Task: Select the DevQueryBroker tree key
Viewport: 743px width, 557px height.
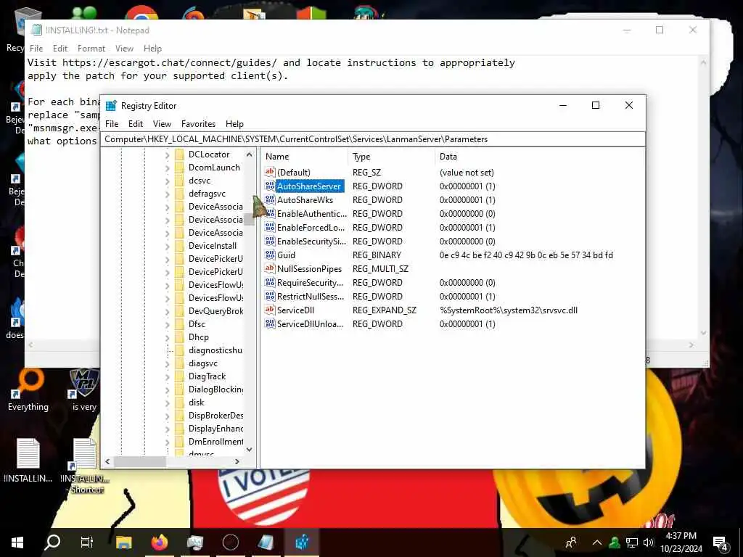Action: tap(215, 311)
